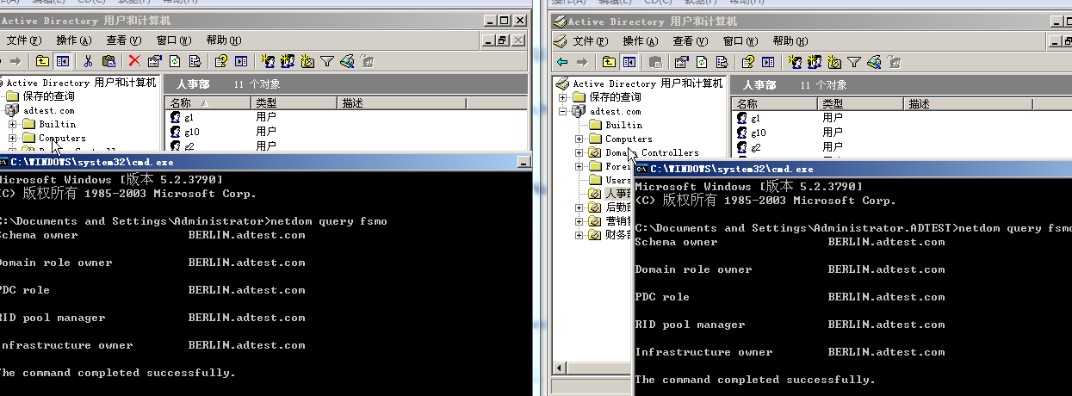Click New organizational unit icon in right window
This screenshot has width=1072, height=396.
click(833, 62)
